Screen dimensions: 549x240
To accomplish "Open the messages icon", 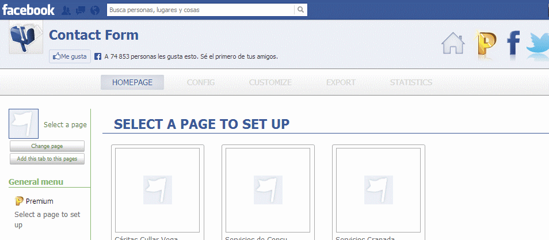I will coord(81,10).
